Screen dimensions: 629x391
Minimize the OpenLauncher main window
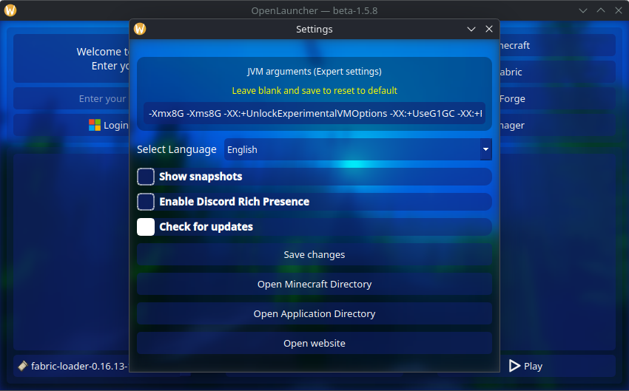tap(583, 10)
